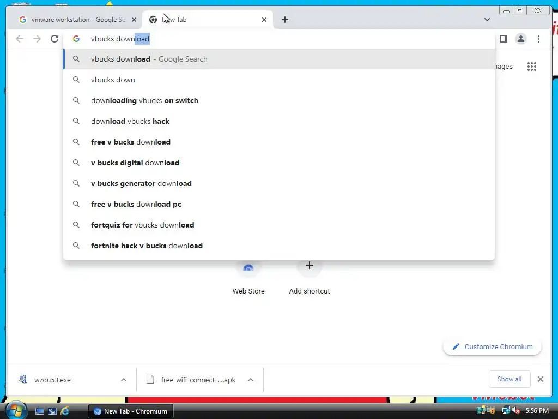Open the Web Store shortcut
This screenshot has width=558, height=419.
click(x=248, y=278)
